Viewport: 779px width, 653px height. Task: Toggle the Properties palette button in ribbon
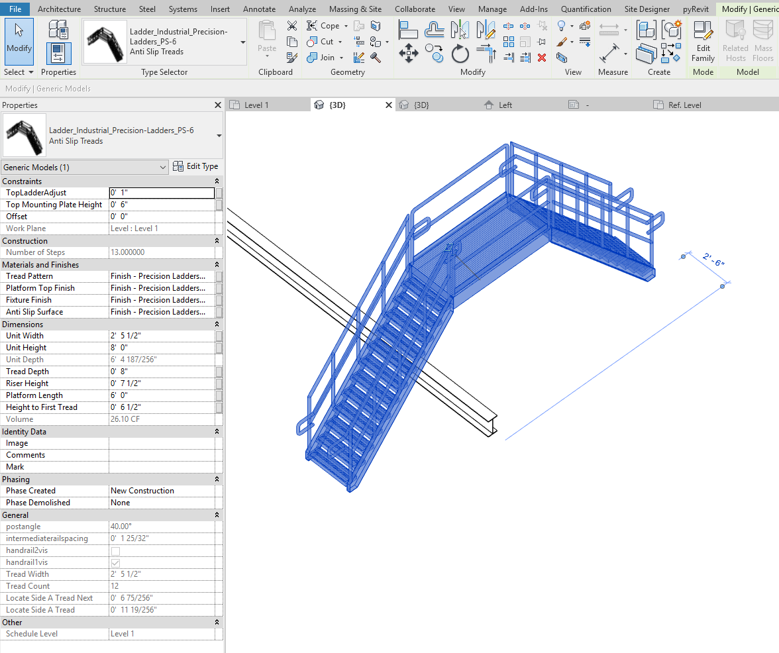[x=58, y=53]
